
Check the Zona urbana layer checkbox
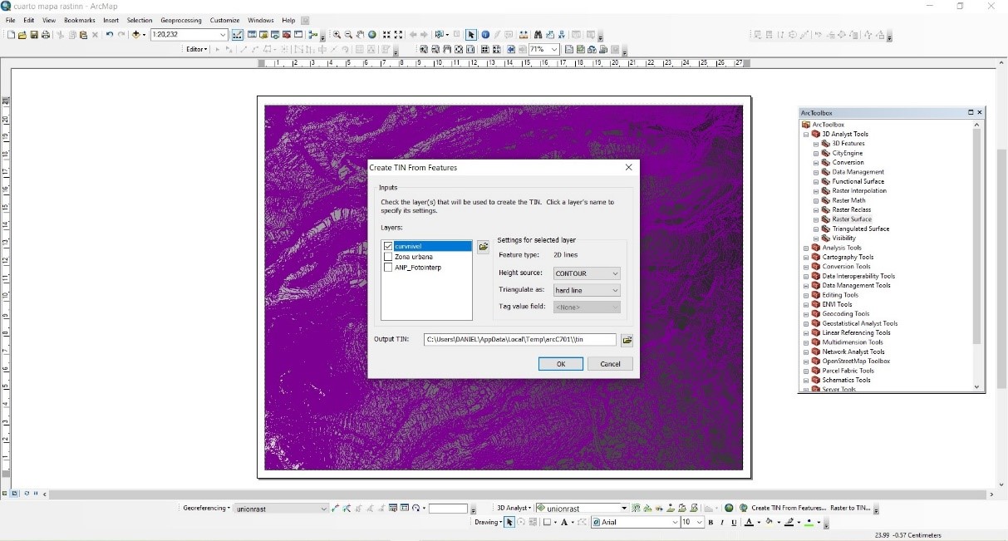pyautogui.click(x=388, y=257)
